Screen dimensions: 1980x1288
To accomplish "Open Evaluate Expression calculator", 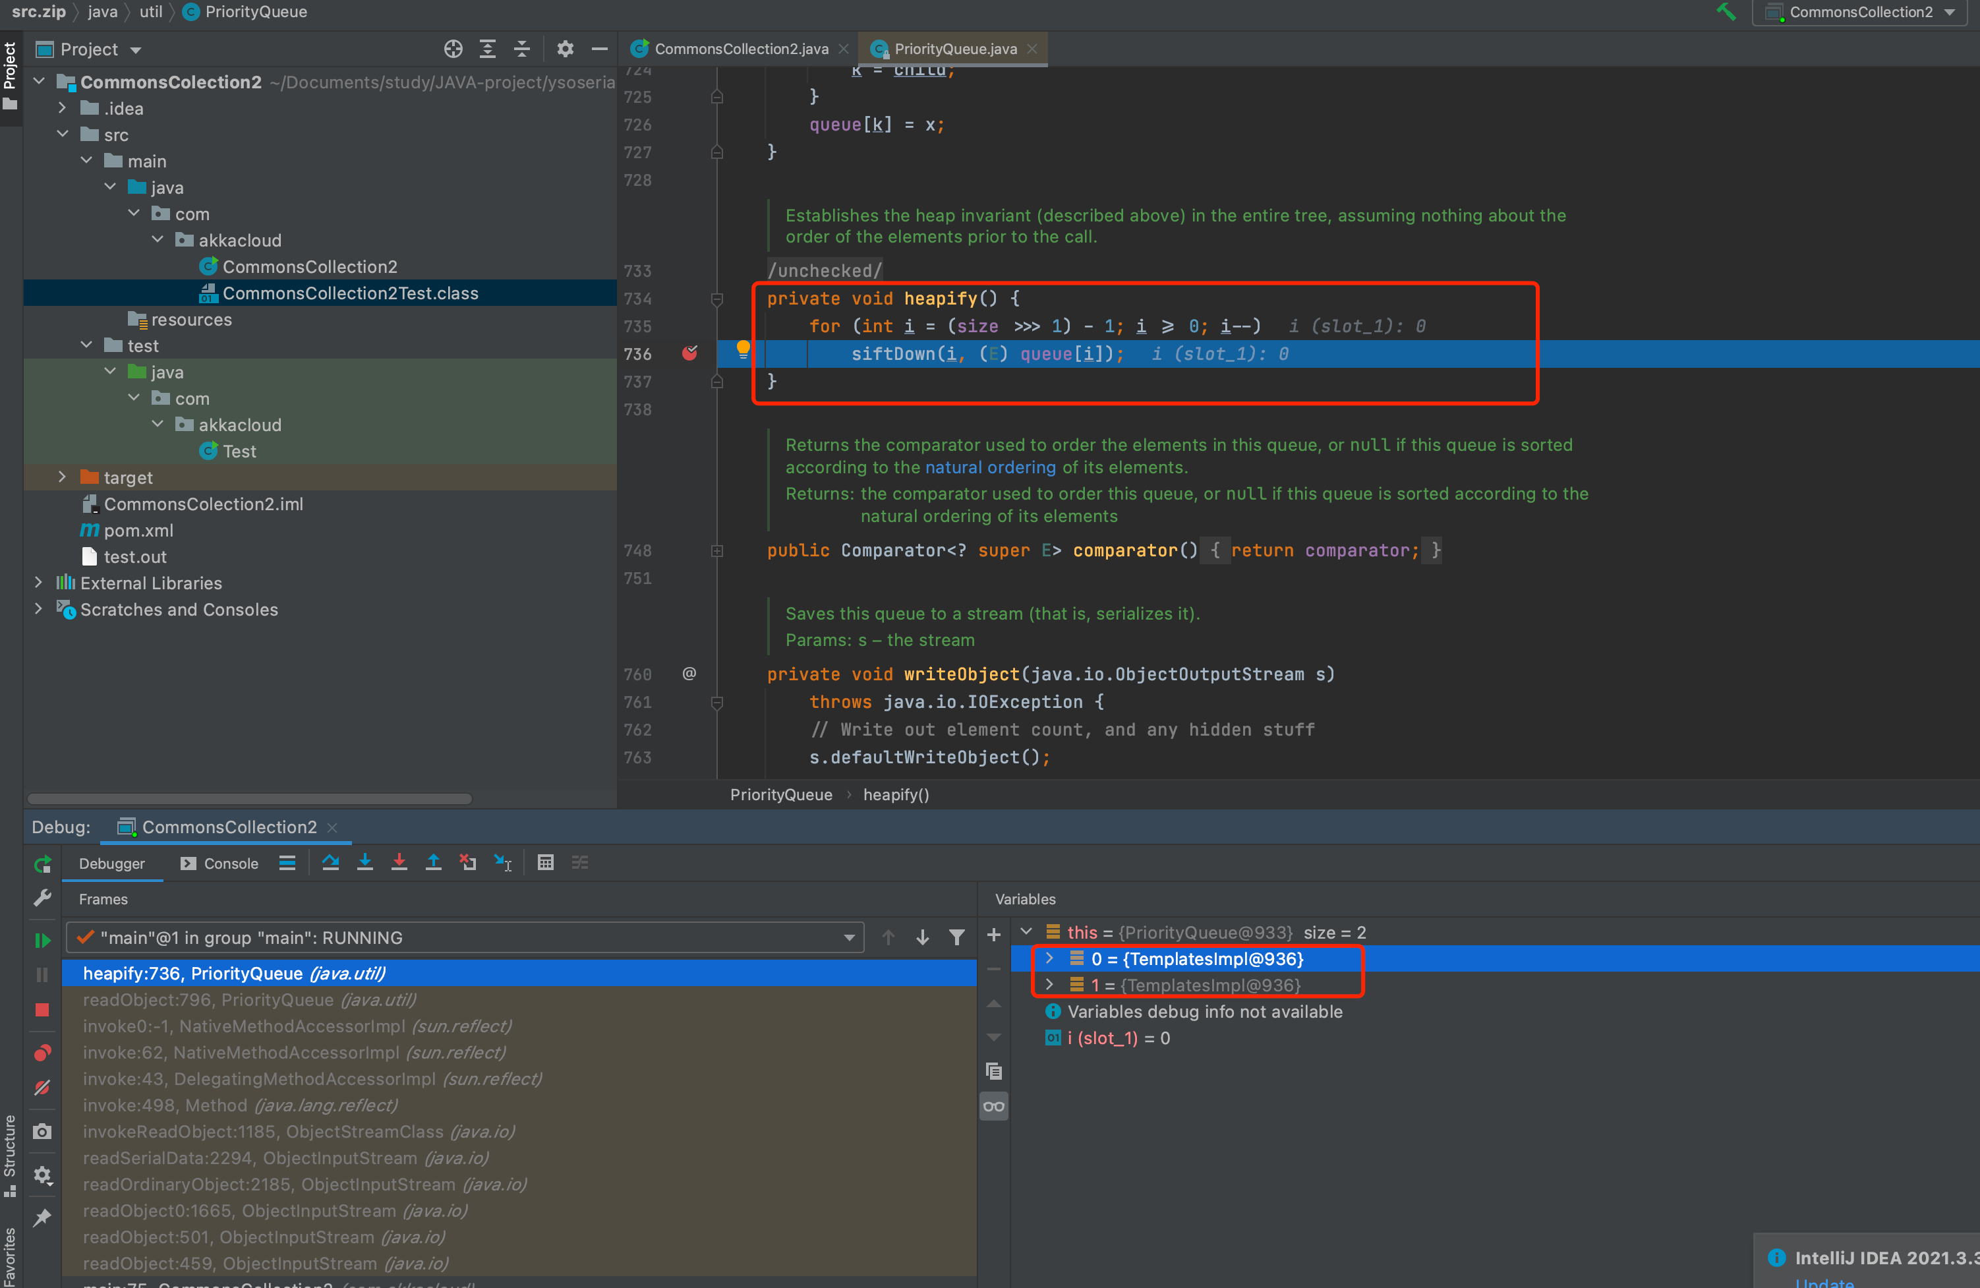I will point(546,863).
